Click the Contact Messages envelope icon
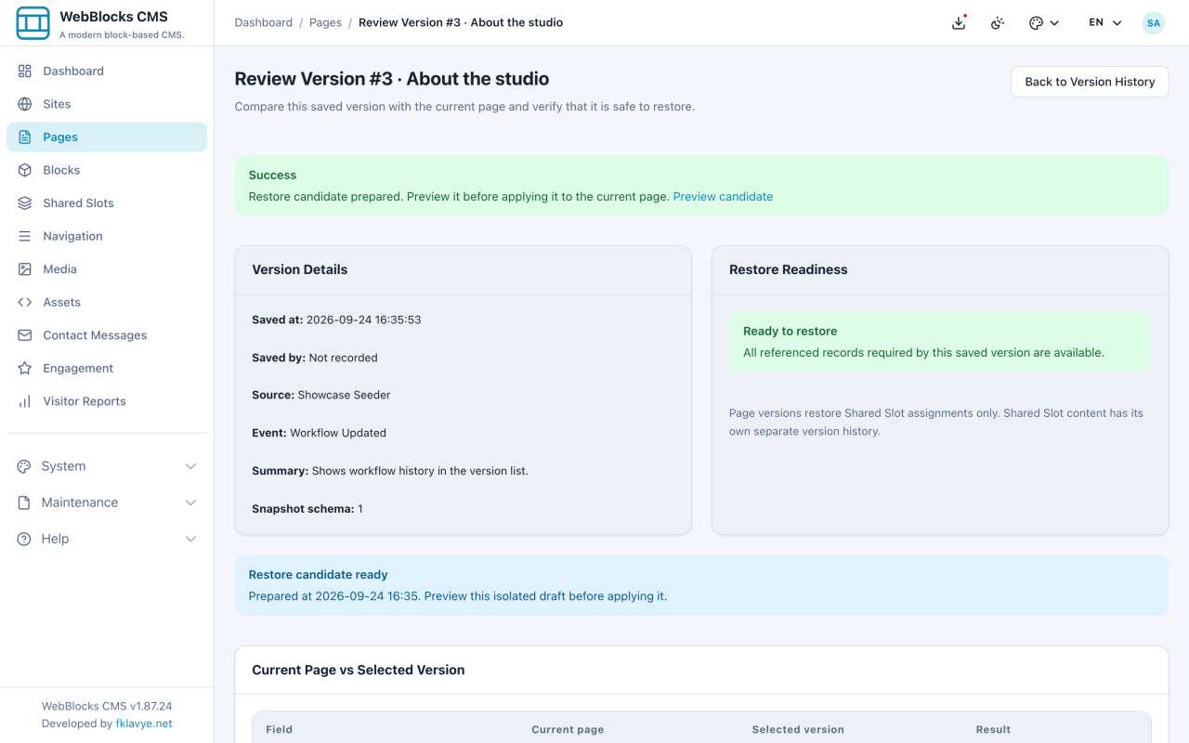This screenshot has width=1189, height=743. point(25,335)
